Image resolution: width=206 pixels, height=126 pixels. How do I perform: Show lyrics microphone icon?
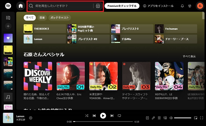[x=153, y=118]
